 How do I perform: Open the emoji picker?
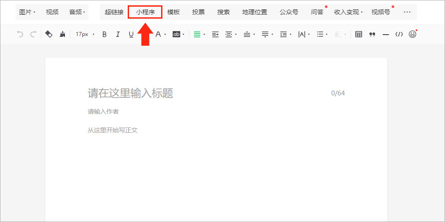coord(413,34)
